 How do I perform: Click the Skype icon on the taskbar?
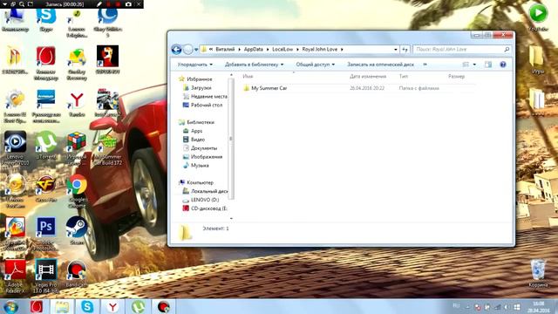[87, 306]
